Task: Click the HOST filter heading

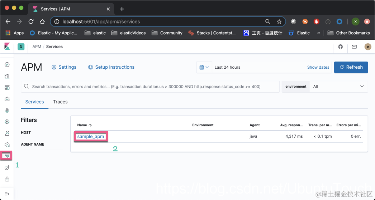Action: click(26, 132)
